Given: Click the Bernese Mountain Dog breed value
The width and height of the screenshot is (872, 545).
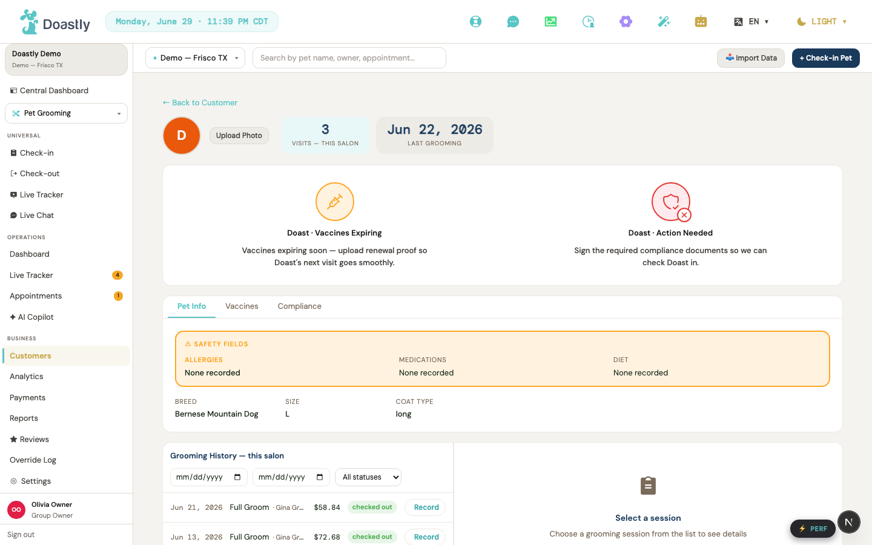Looking at the screenshot, I should click(x=217, y=414).
